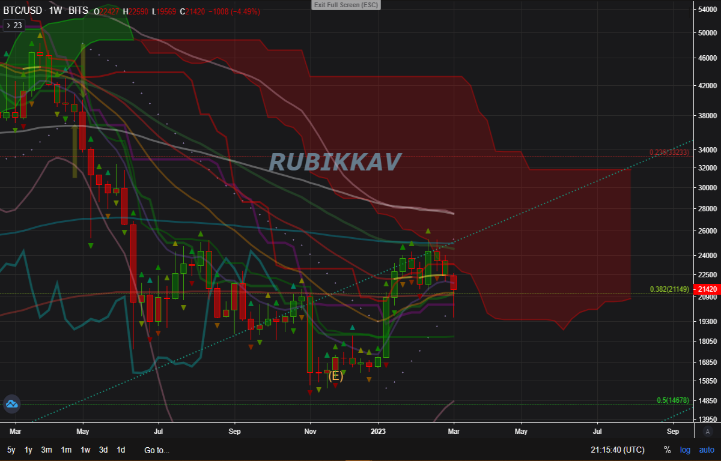This screenshot has width=721, height=461.
Task: Select the 1w time range
Action: point(85,450)
